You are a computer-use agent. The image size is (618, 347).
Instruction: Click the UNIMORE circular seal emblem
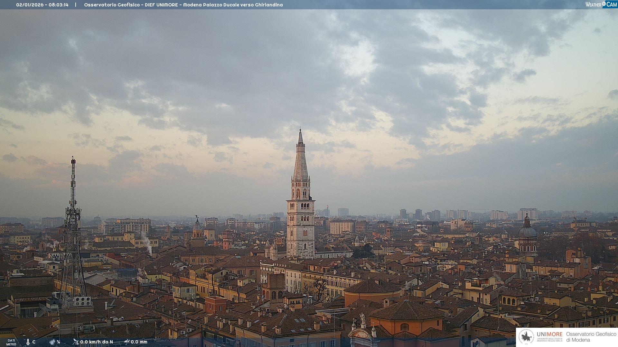(x=526, y=337)
